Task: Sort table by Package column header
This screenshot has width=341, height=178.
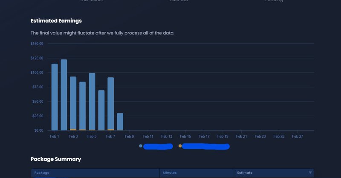Action: pyautogui.click(x=95, y=173)
